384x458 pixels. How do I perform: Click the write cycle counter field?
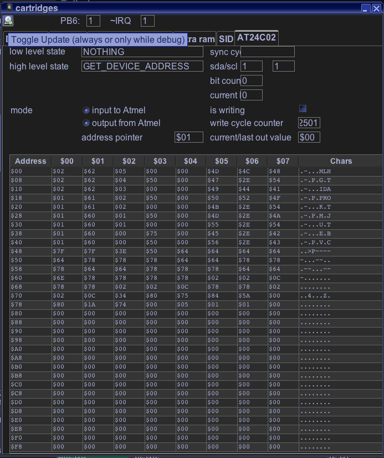click(x=309, y=123)
